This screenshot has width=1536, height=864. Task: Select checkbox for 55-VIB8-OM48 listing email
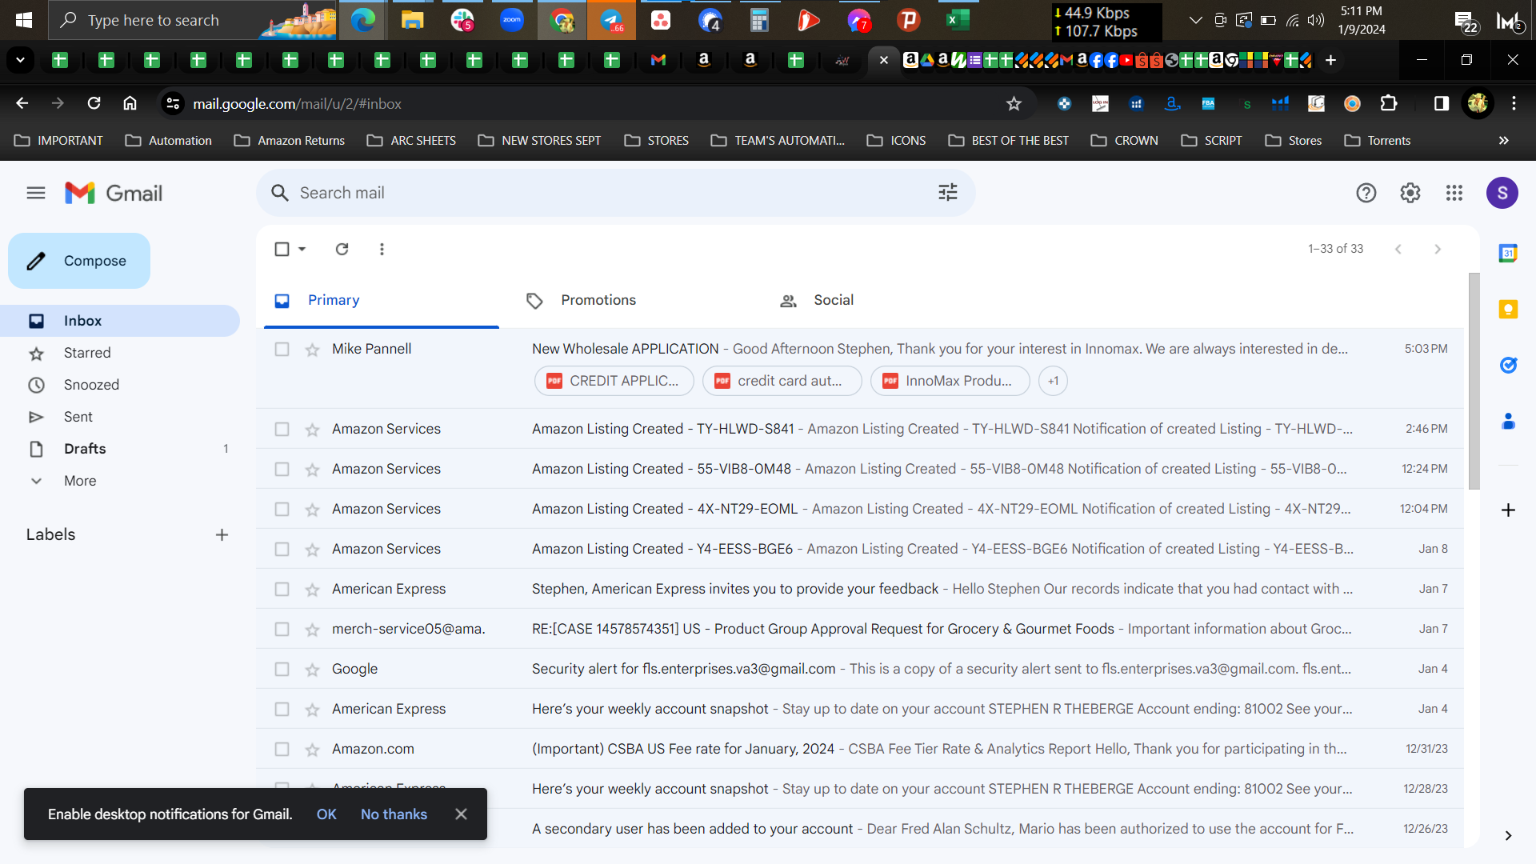282,469
